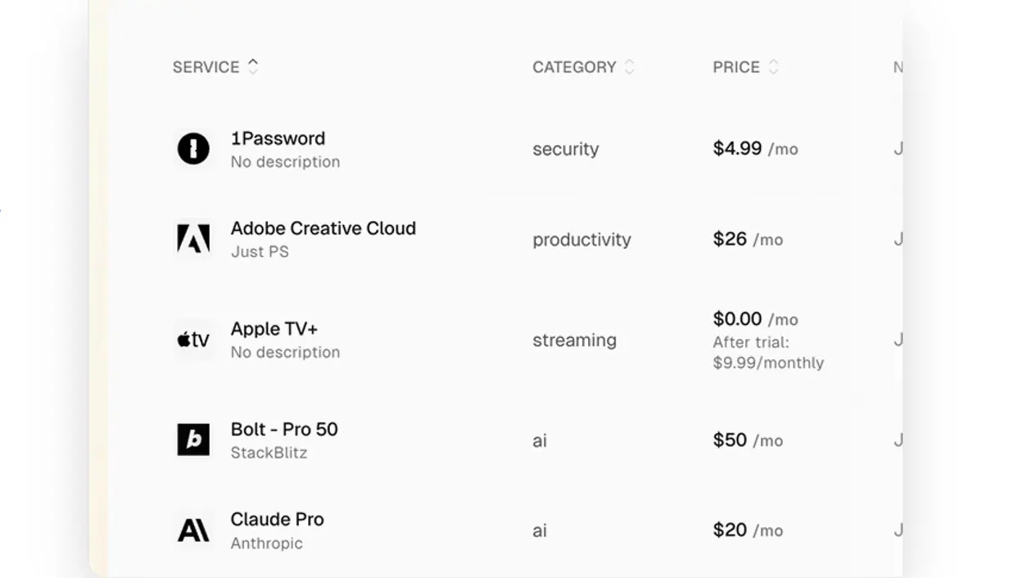Click the sort arrows next to Service
1009x578 pixels.
pos(253,66)
